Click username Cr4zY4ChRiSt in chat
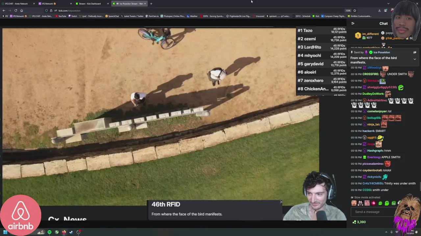Viewport: 421px width, 236px height. tap(373, 184)
